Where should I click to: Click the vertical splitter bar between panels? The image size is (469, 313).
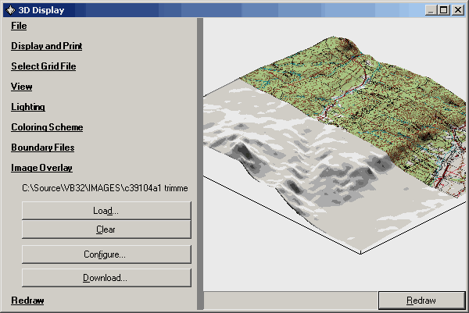(200, 164)
